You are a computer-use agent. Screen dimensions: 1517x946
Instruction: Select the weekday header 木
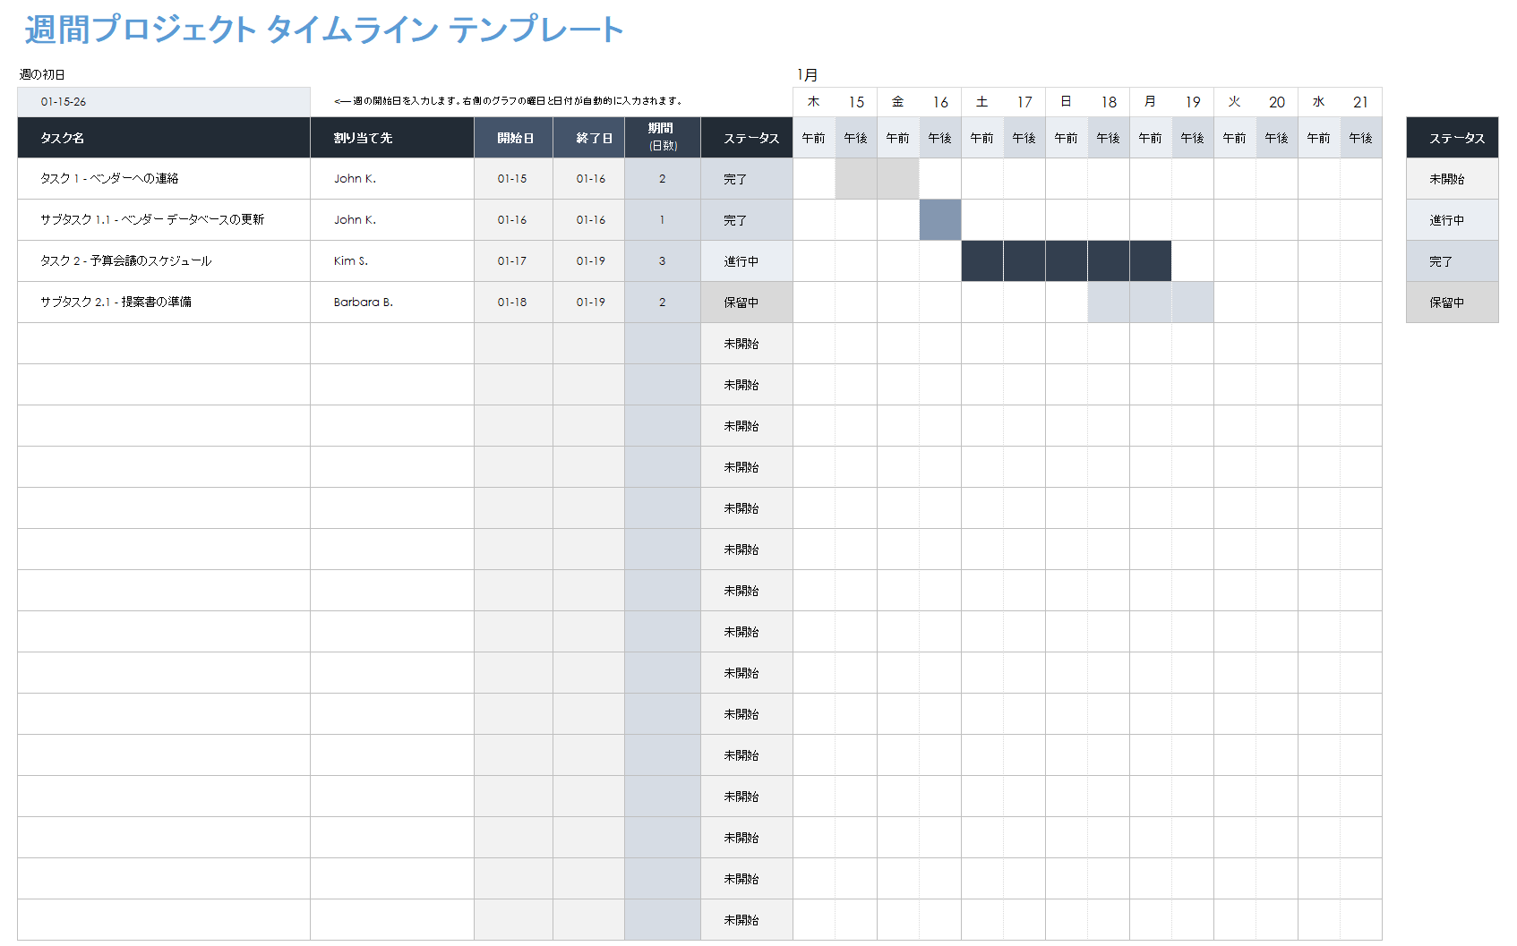click(814, 102)
